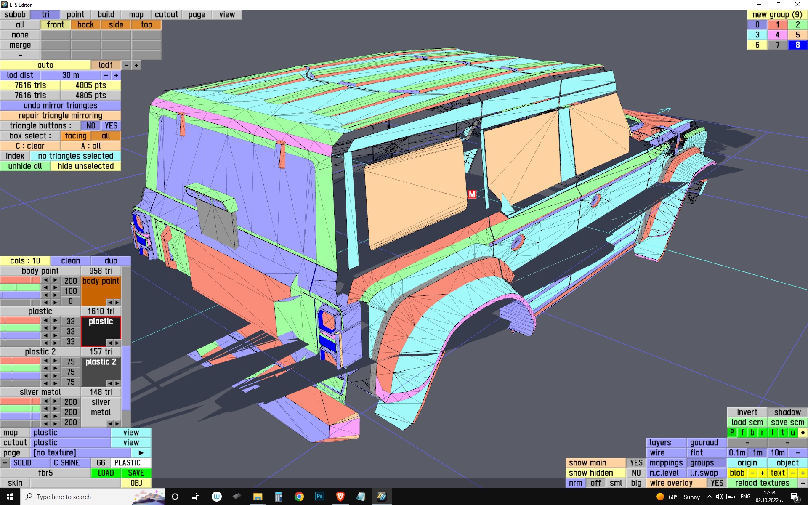Open the cutout plastic selector

click(70, 443)
